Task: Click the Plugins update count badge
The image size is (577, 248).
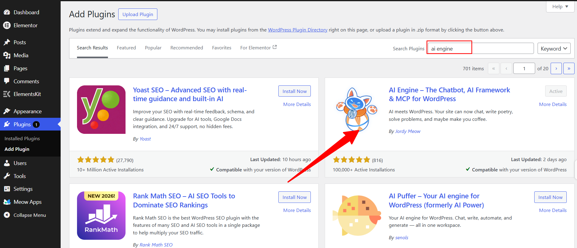Action: (x=36, y=124)
